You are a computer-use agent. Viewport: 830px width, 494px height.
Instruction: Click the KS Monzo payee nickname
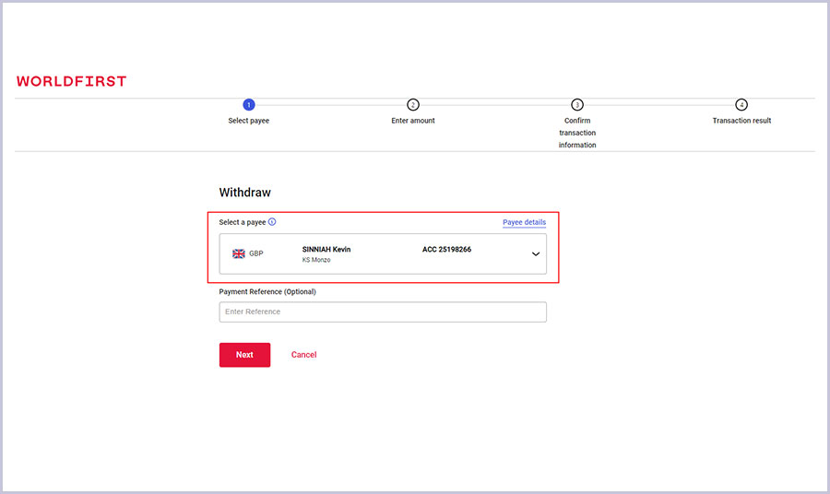(x=316, y=260)
